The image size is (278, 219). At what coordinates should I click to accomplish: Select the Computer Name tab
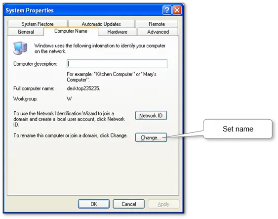71,31
